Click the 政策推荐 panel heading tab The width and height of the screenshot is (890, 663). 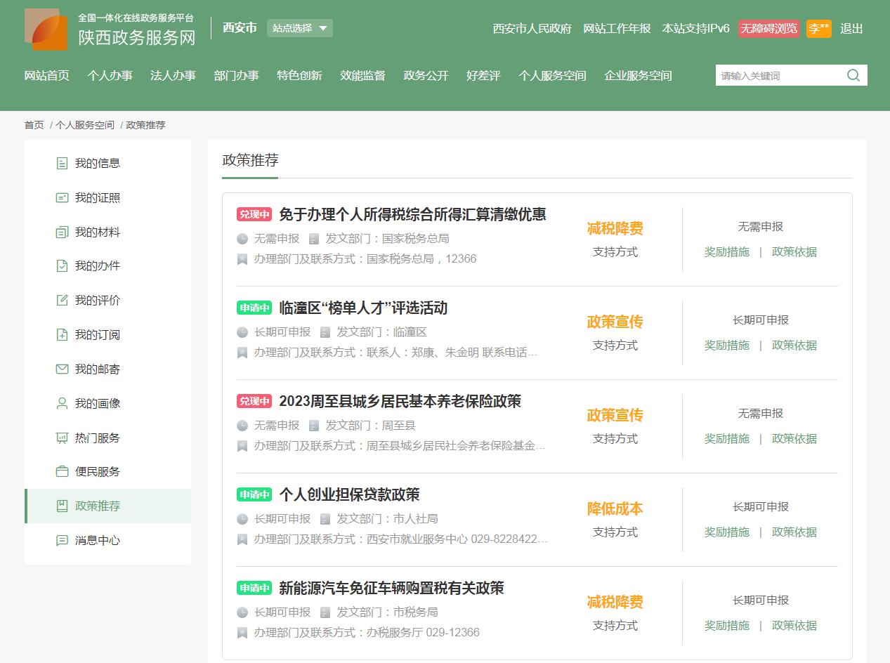click(251, 160)
